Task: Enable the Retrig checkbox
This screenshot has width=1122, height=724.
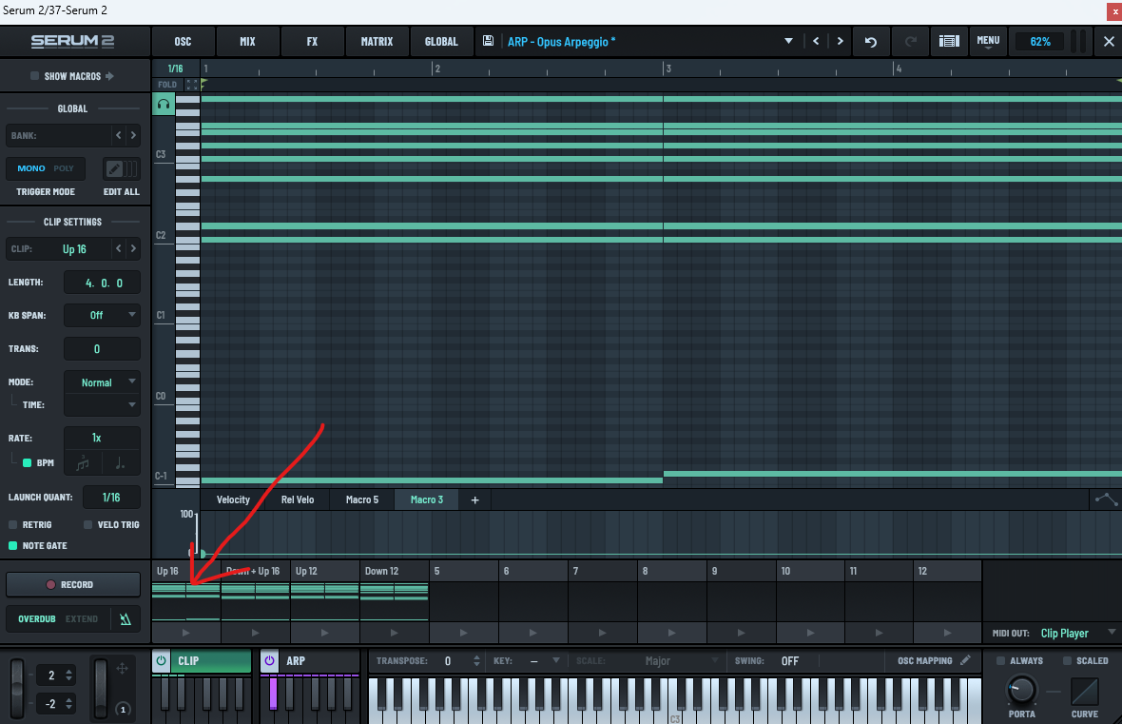Action: pos(13,525)
